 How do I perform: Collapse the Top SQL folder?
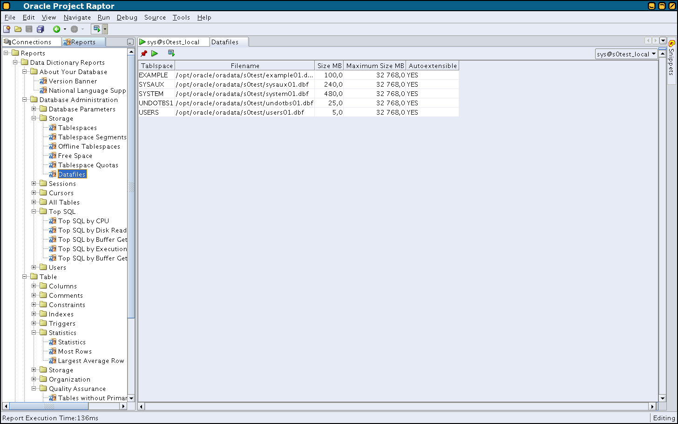point(34,212)
